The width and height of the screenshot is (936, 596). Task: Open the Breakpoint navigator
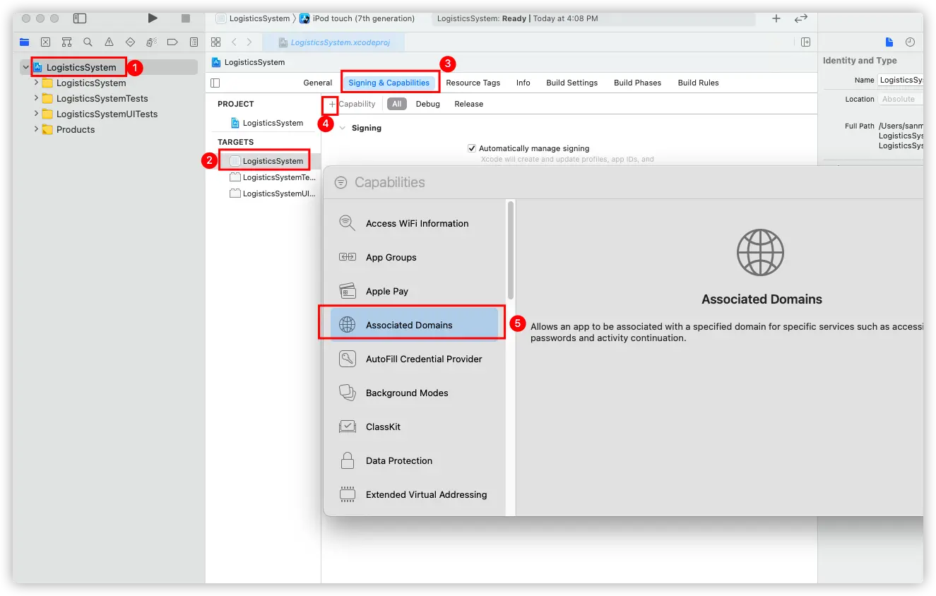pos(172,42)
